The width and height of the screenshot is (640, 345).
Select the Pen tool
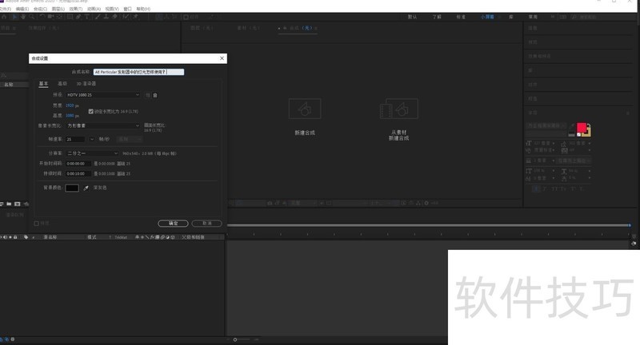[78, 17]
